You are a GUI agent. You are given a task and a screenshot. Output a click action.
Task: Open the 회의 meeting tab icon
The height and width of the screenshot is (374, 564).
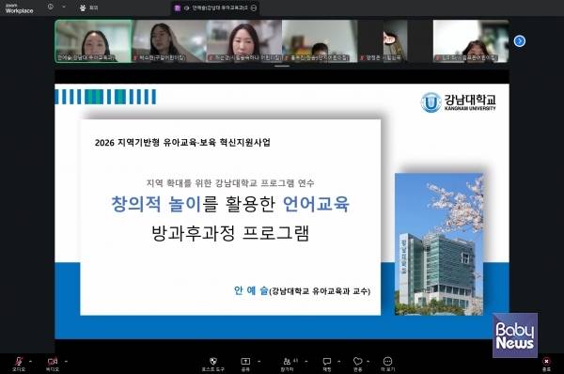[x=83, y=8]
